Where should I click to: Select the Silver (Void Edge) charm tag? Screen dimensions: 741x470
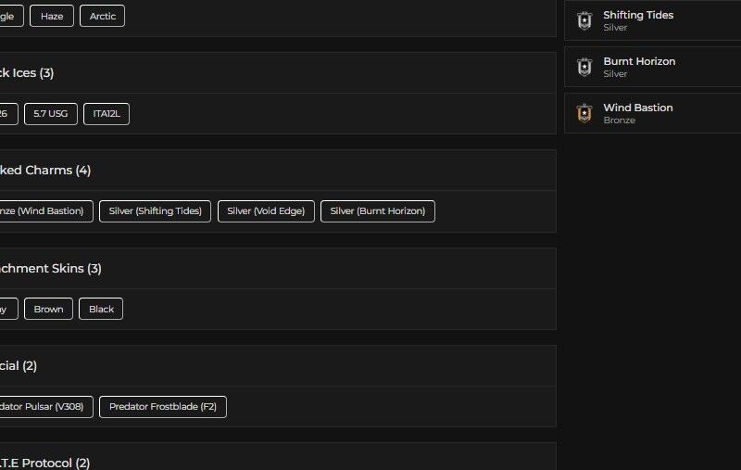click(x=266, y=211)
